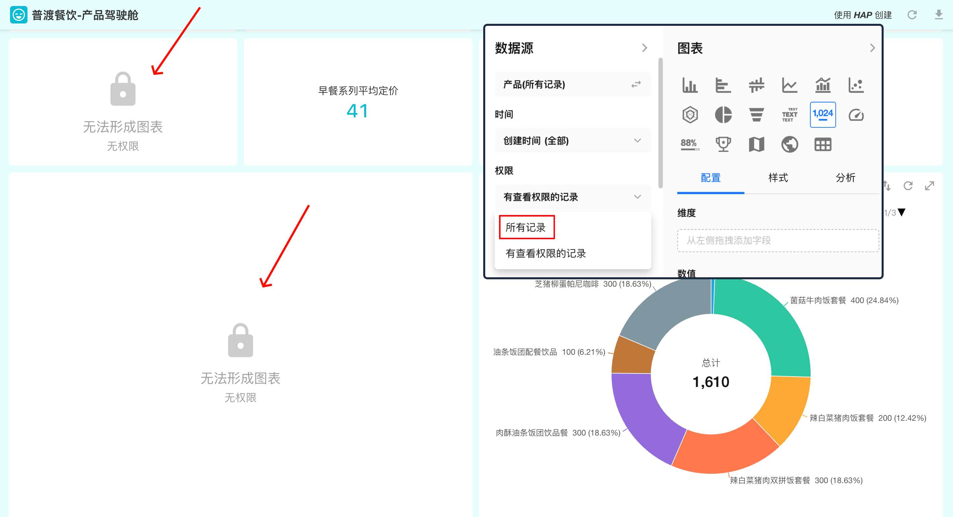Screen dimensions: 953x517
Task: Open the 有查看权限的记录 permission dropdown
Action: point(572,197)
